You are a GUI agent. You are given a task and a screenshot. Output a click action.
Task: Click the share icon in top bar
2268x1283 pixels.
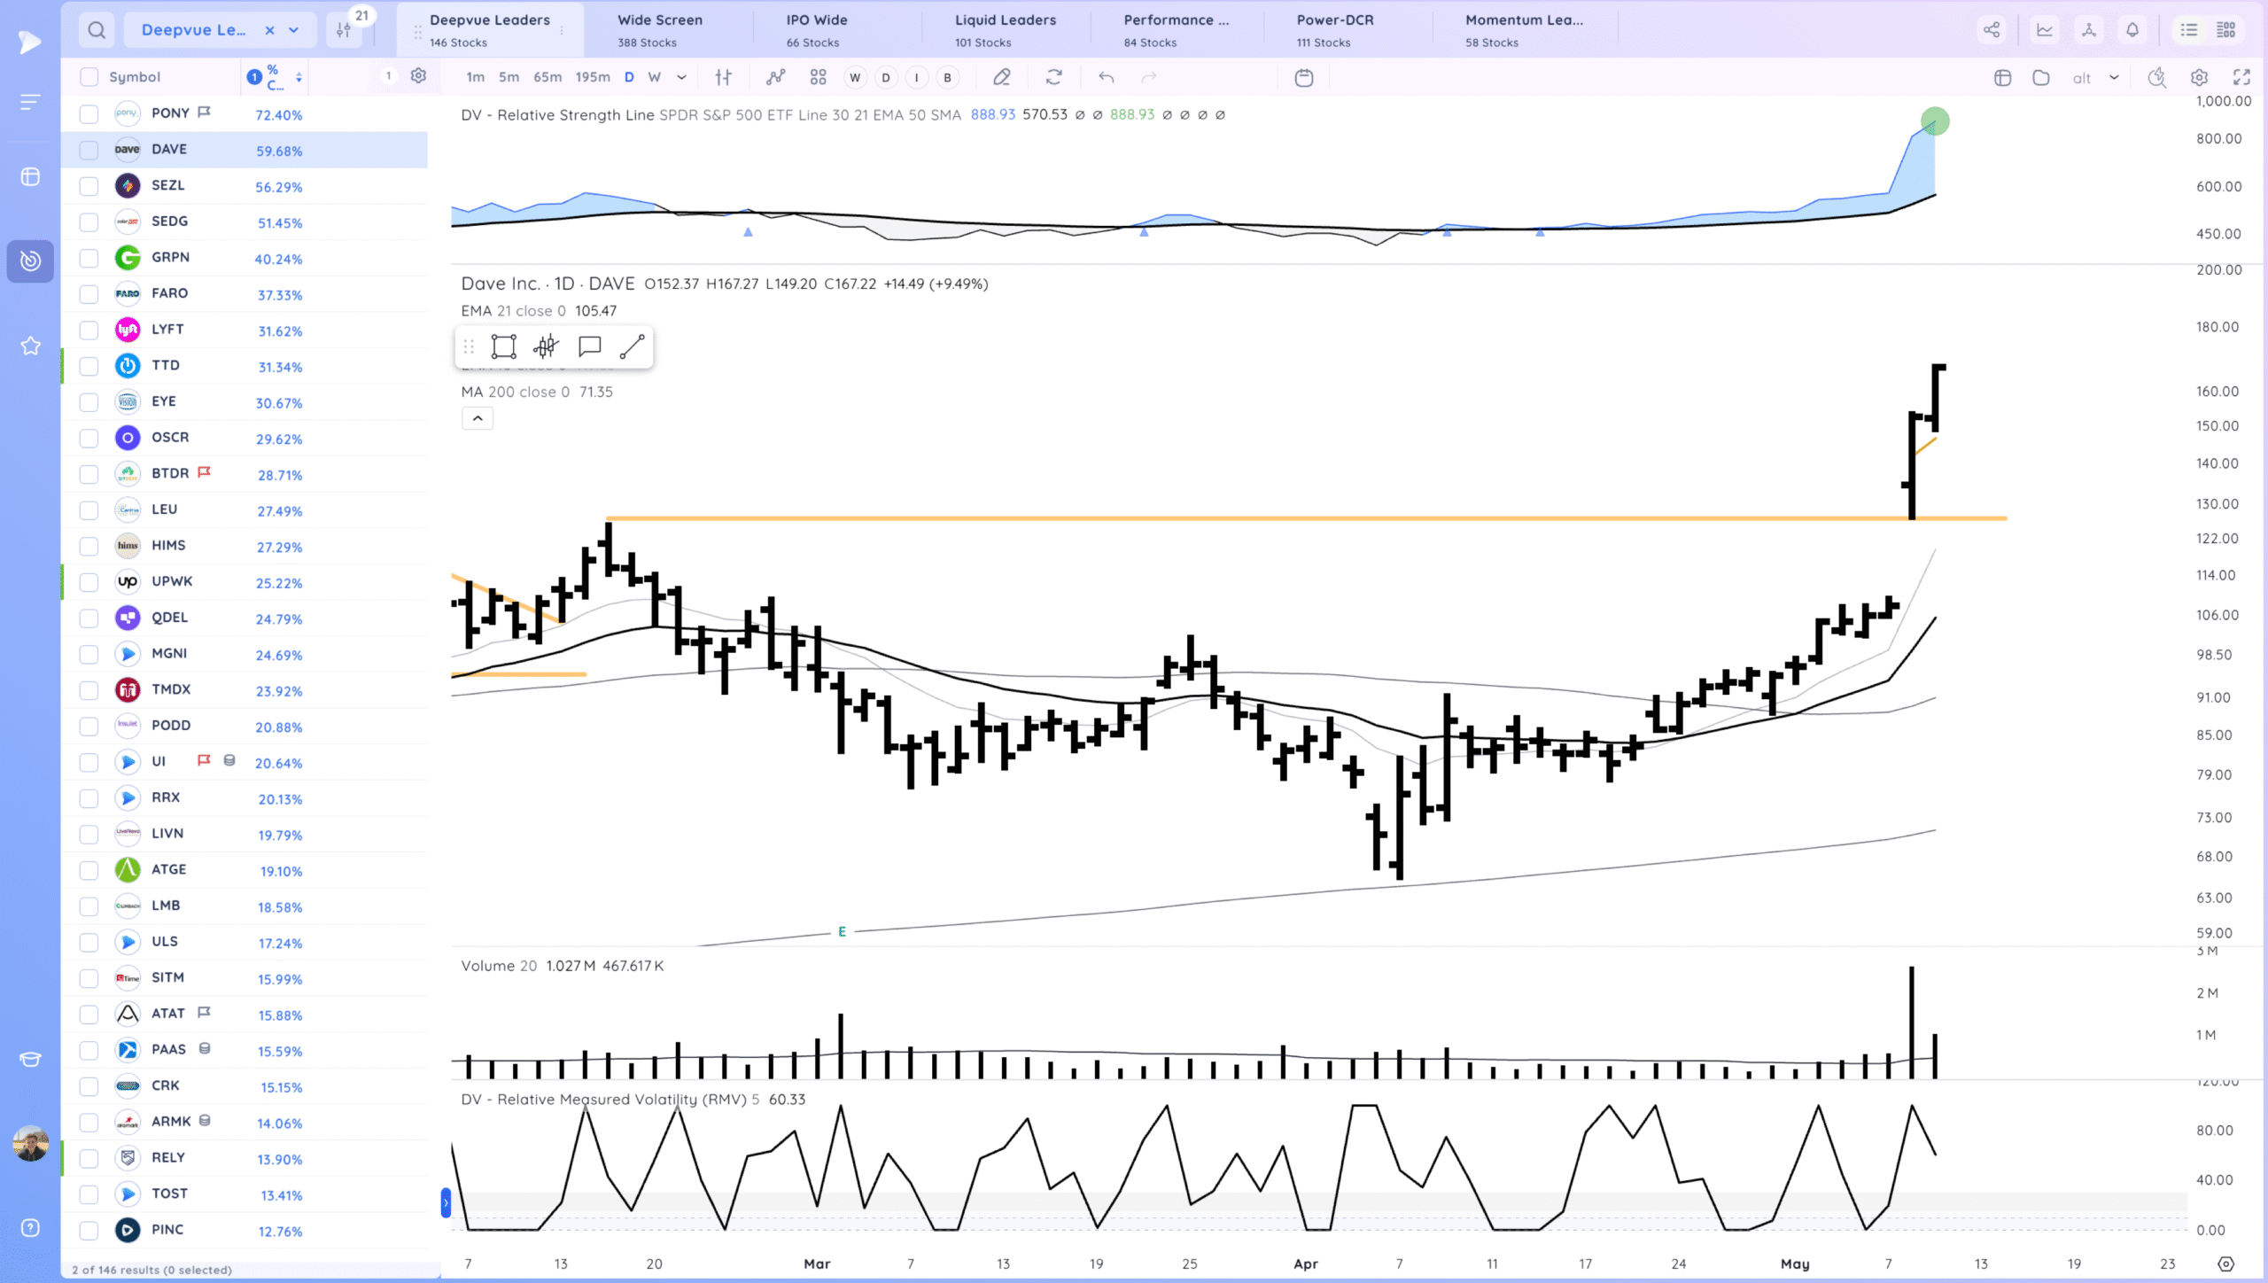click(x=1992, y=30)
